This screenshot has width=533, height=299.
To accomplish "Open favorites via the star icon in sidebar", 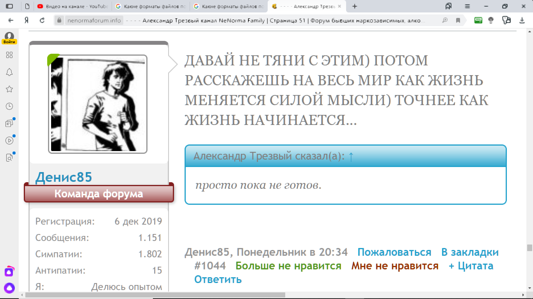I will click(9, 89).
